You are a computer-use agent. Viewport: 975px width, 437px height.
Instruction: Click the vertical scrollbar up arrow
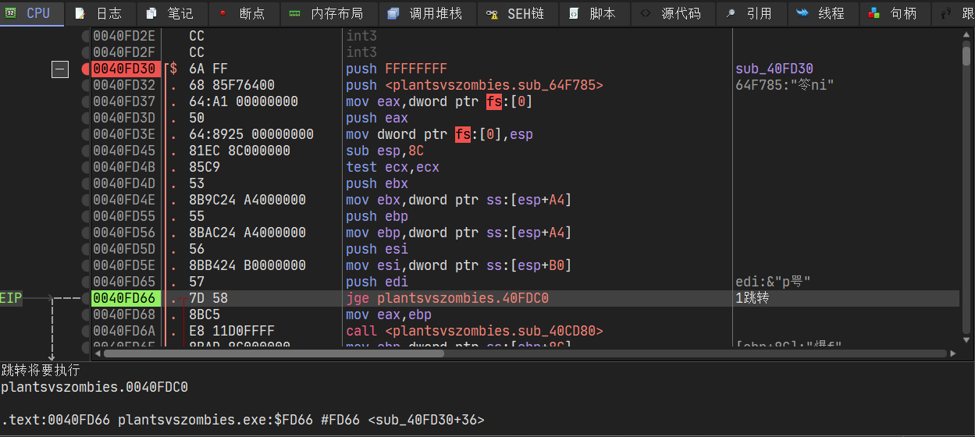click(x=967, y=34)
